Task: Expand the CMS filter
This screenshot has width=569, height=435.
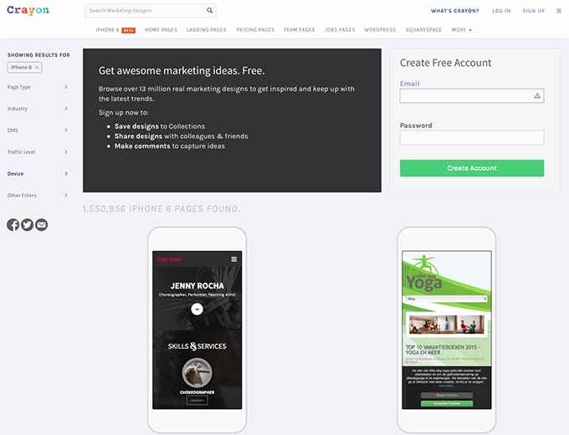Action: click(38, 130)
